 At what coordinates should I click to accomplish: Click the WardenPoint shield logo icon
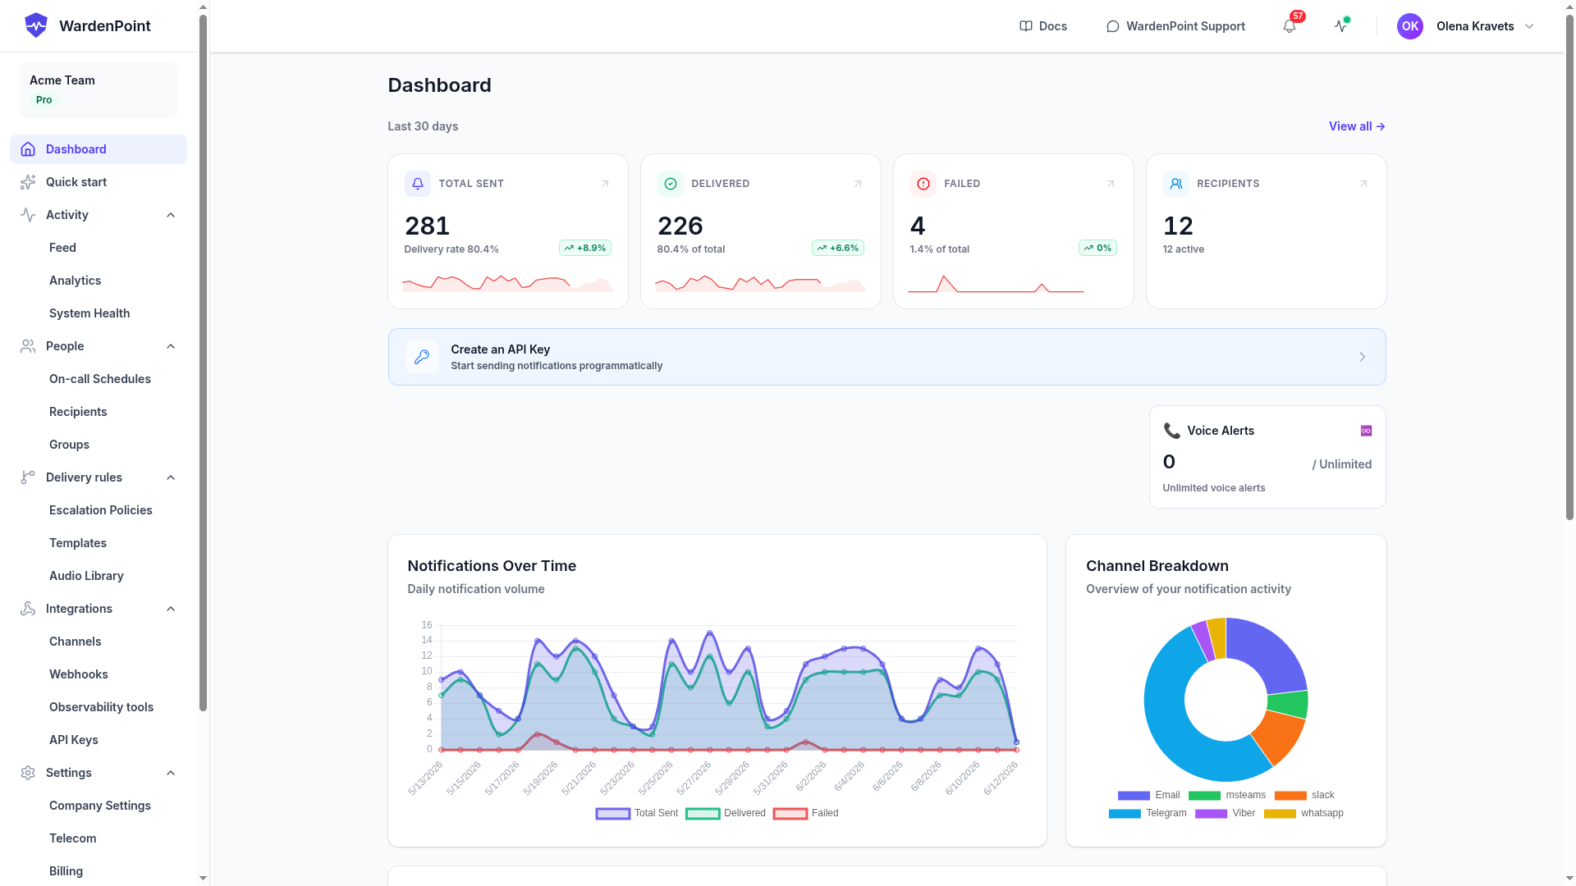[36, 25]
